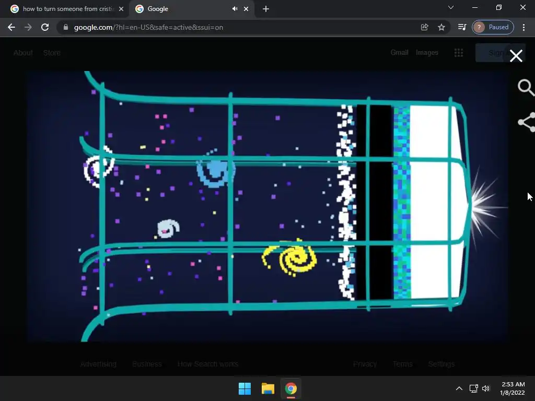Open Images link

[x=427, y=53]
